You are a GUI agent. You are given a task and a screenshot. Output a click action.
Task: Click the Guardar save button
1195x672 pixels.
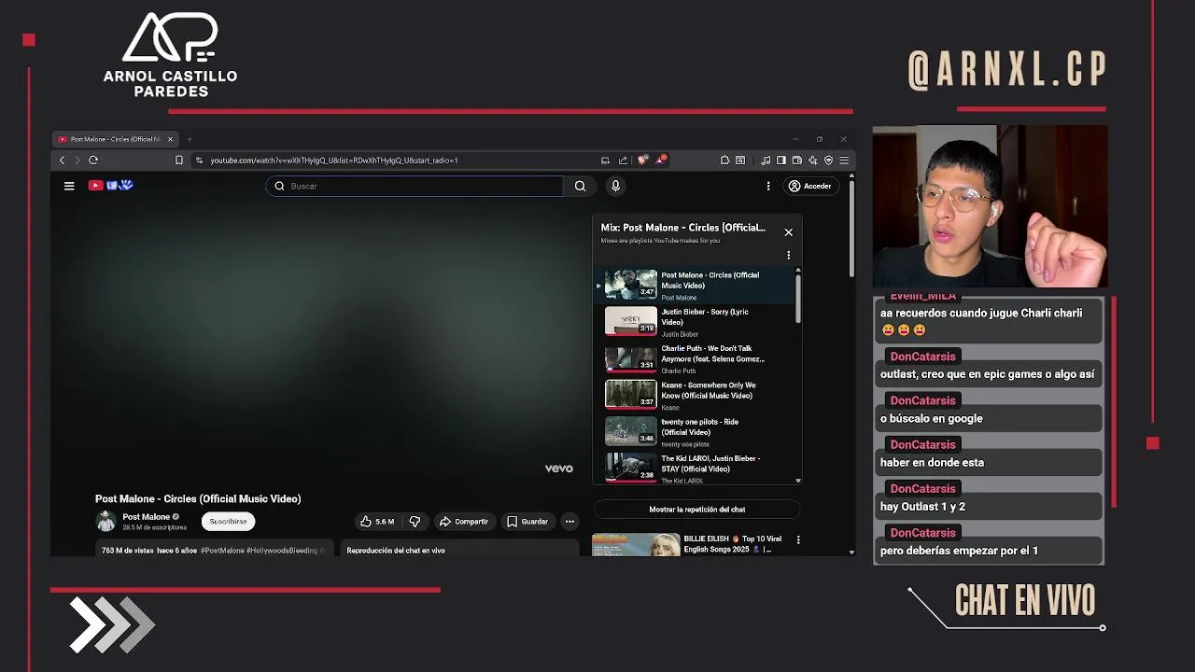click(x=527, y=522)
